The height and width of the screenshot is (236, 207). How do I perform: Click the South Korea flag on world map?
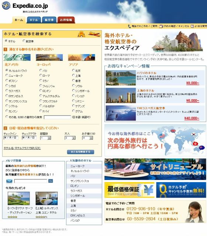tap(193, 134)
